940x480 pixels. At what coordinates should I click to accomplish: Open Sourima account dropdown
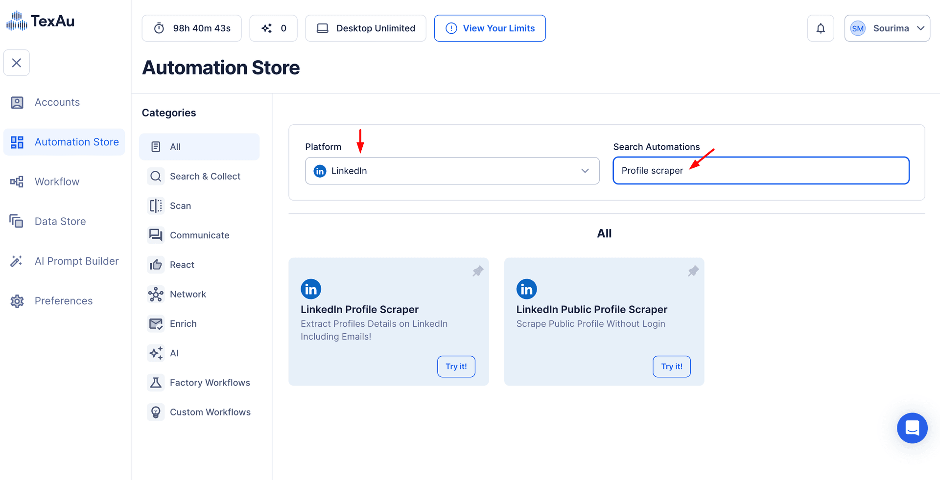point(887,28)
